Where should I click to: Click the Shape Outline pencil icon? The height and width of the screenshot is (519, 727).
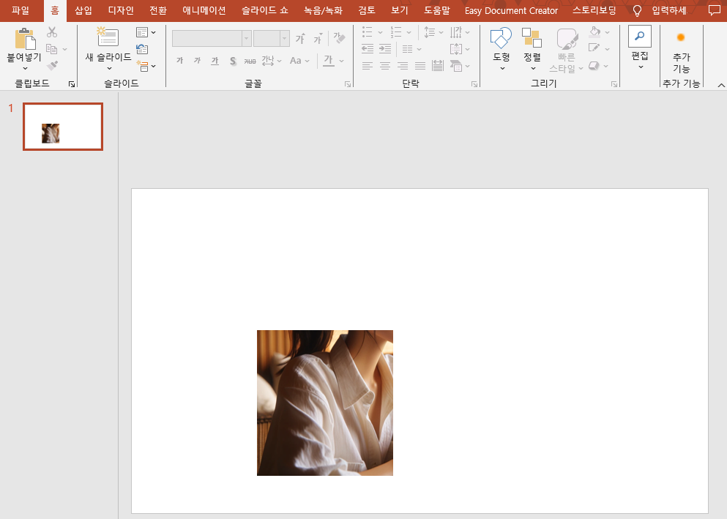[x=594, y=48]
